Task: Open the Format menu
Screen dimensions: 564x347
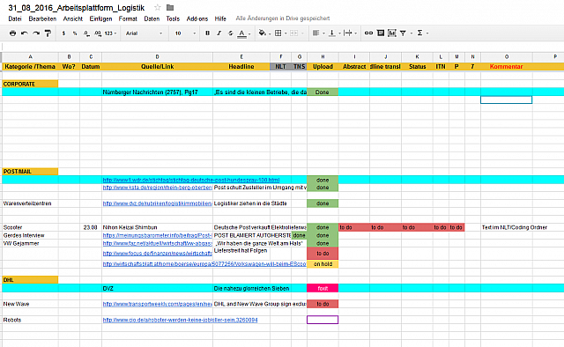Action: 128,18
